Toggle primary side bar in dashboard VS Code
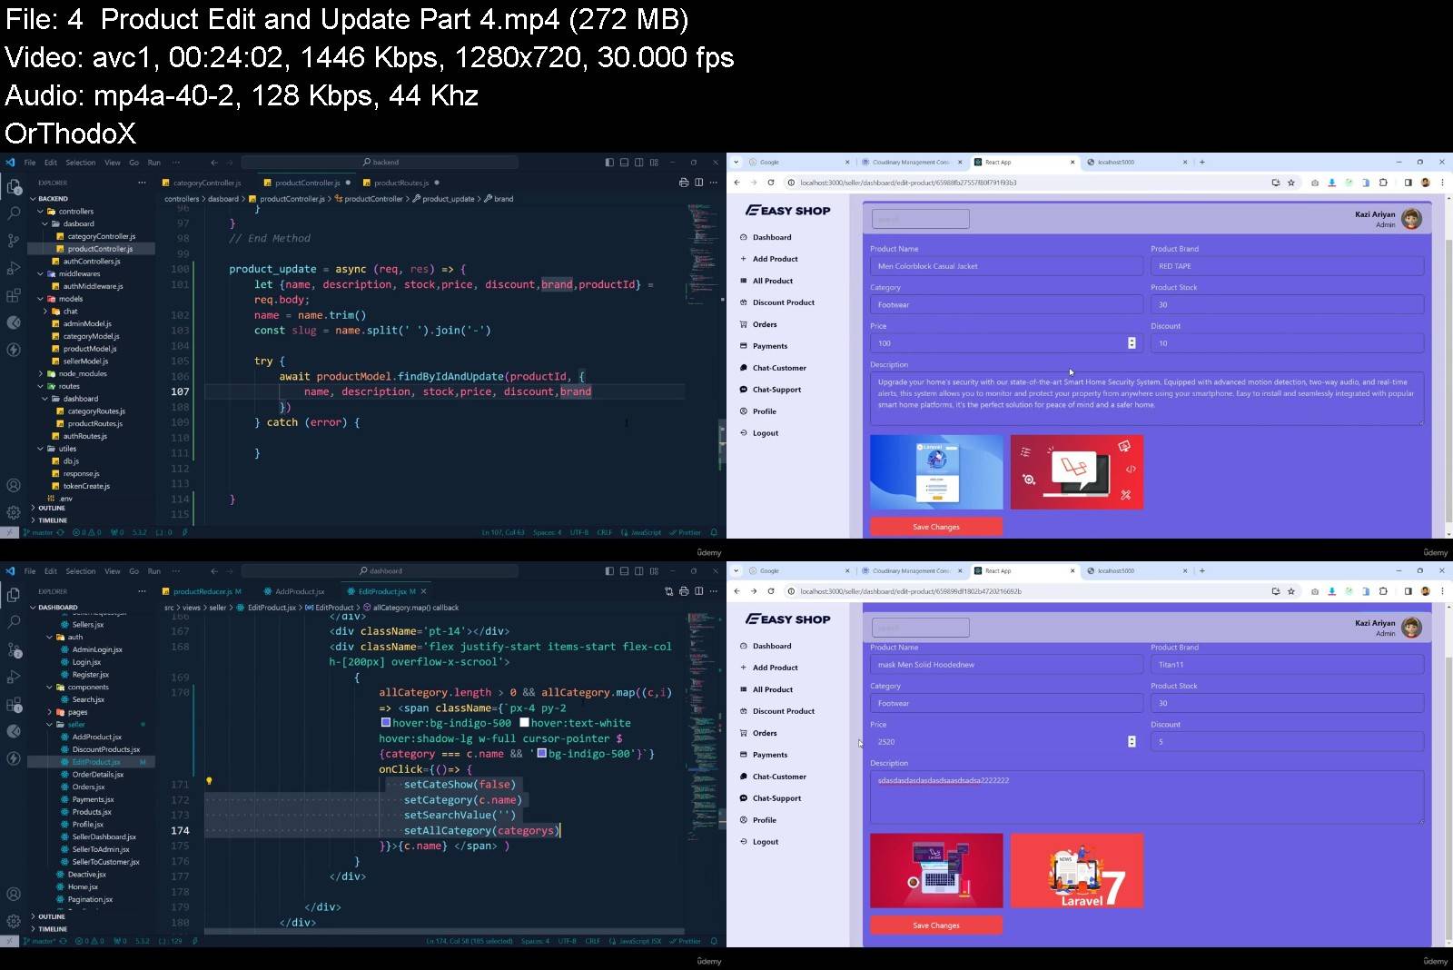Viewport: 1453px width, 970px height. (609, 571)
